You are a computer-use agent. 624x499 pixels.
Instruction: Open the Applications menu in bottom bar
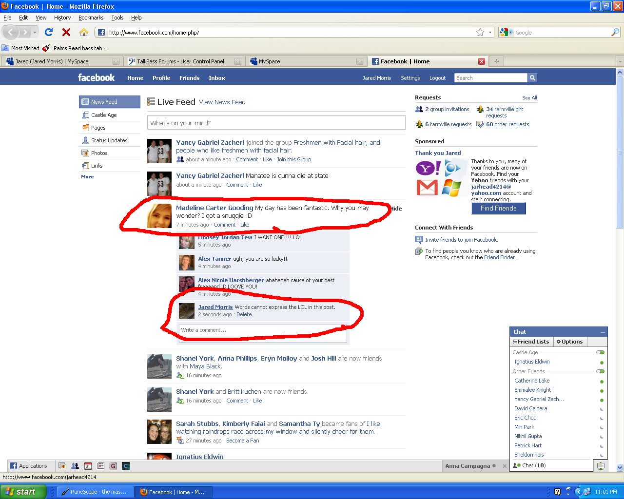coord(29,466)
